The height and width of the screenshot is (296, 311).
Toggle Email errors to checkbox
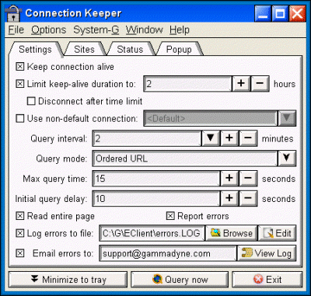(x=19, y=253)
